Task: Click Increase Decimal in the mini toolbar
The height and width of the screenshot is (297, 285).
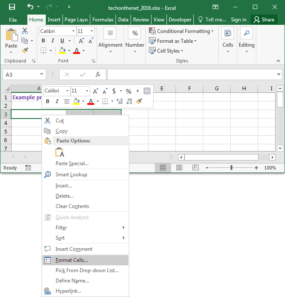Action: [120, 101]
